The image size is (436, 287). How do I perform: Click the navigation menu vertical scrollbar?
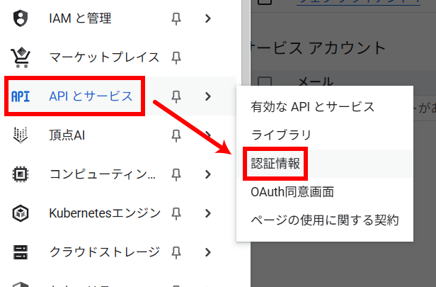(x=246, y=42)
